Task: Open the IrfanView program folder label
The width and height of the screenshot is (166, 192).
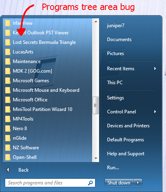Action: coord(22,23)
